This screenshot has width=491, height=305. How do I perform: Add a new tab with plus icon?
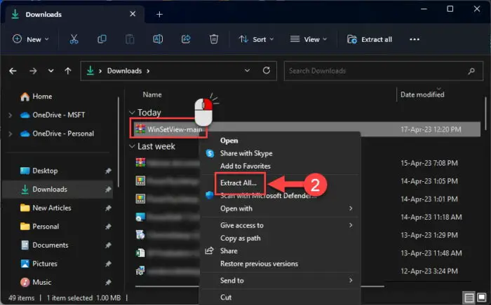(159, 15)
